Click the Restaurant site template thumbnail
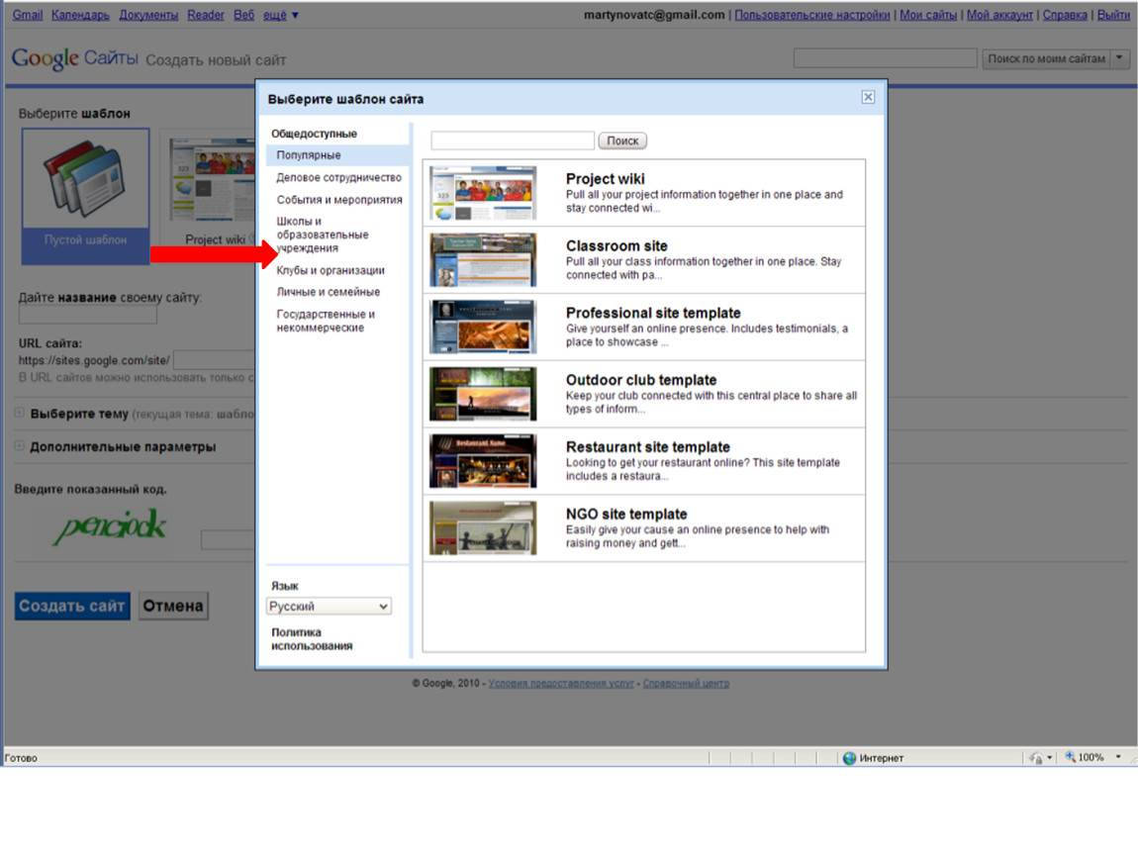The height and width of the screenshot is (855, 1138). (x=483, y=461)
